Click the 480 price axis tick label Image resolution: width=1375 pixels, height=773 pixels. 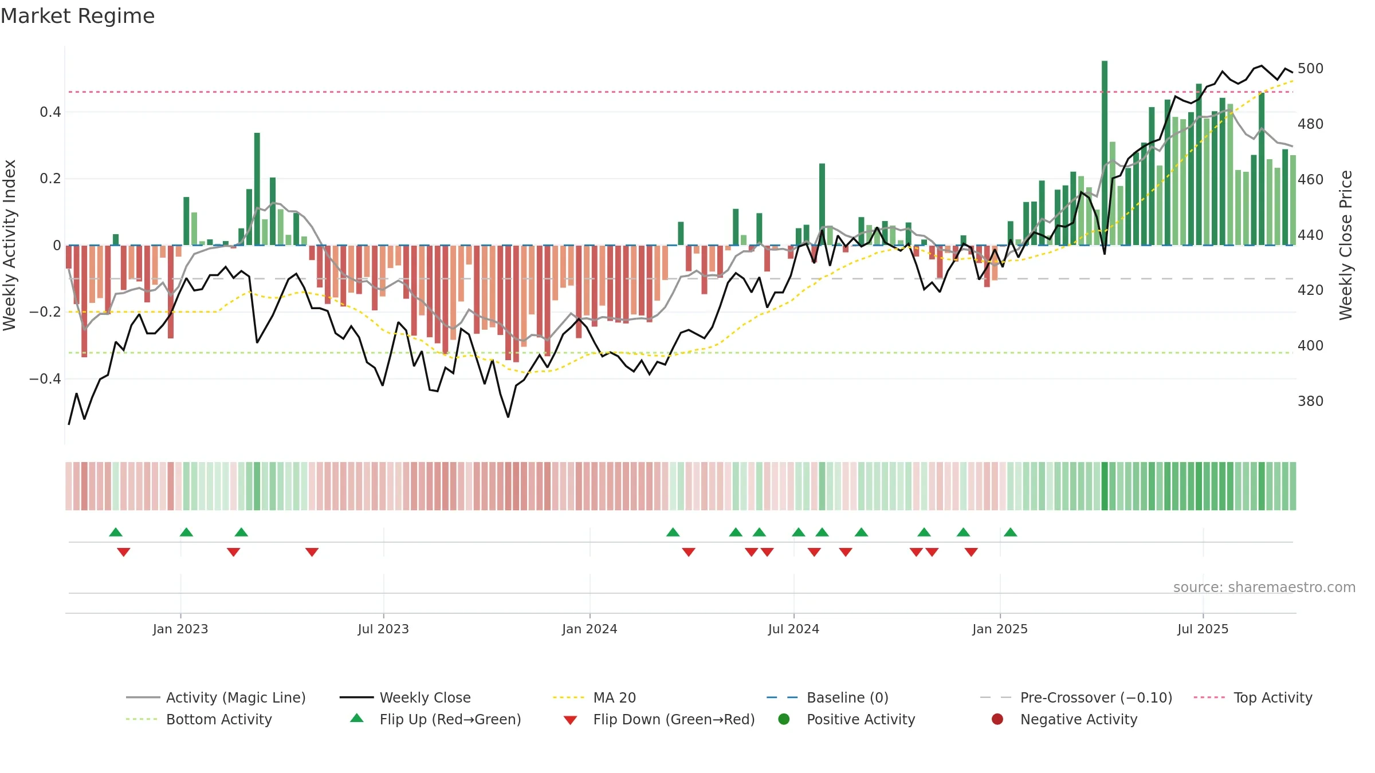click(1311, 124)
